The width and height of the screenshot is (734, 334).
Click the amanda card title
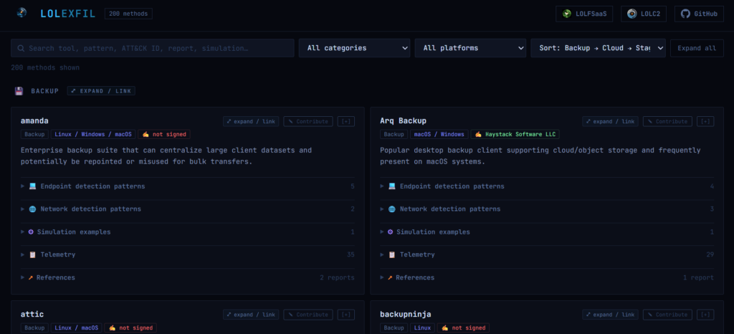[x=34, y=120]
